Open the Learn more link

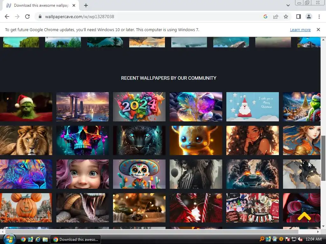(x=300, y=30)
